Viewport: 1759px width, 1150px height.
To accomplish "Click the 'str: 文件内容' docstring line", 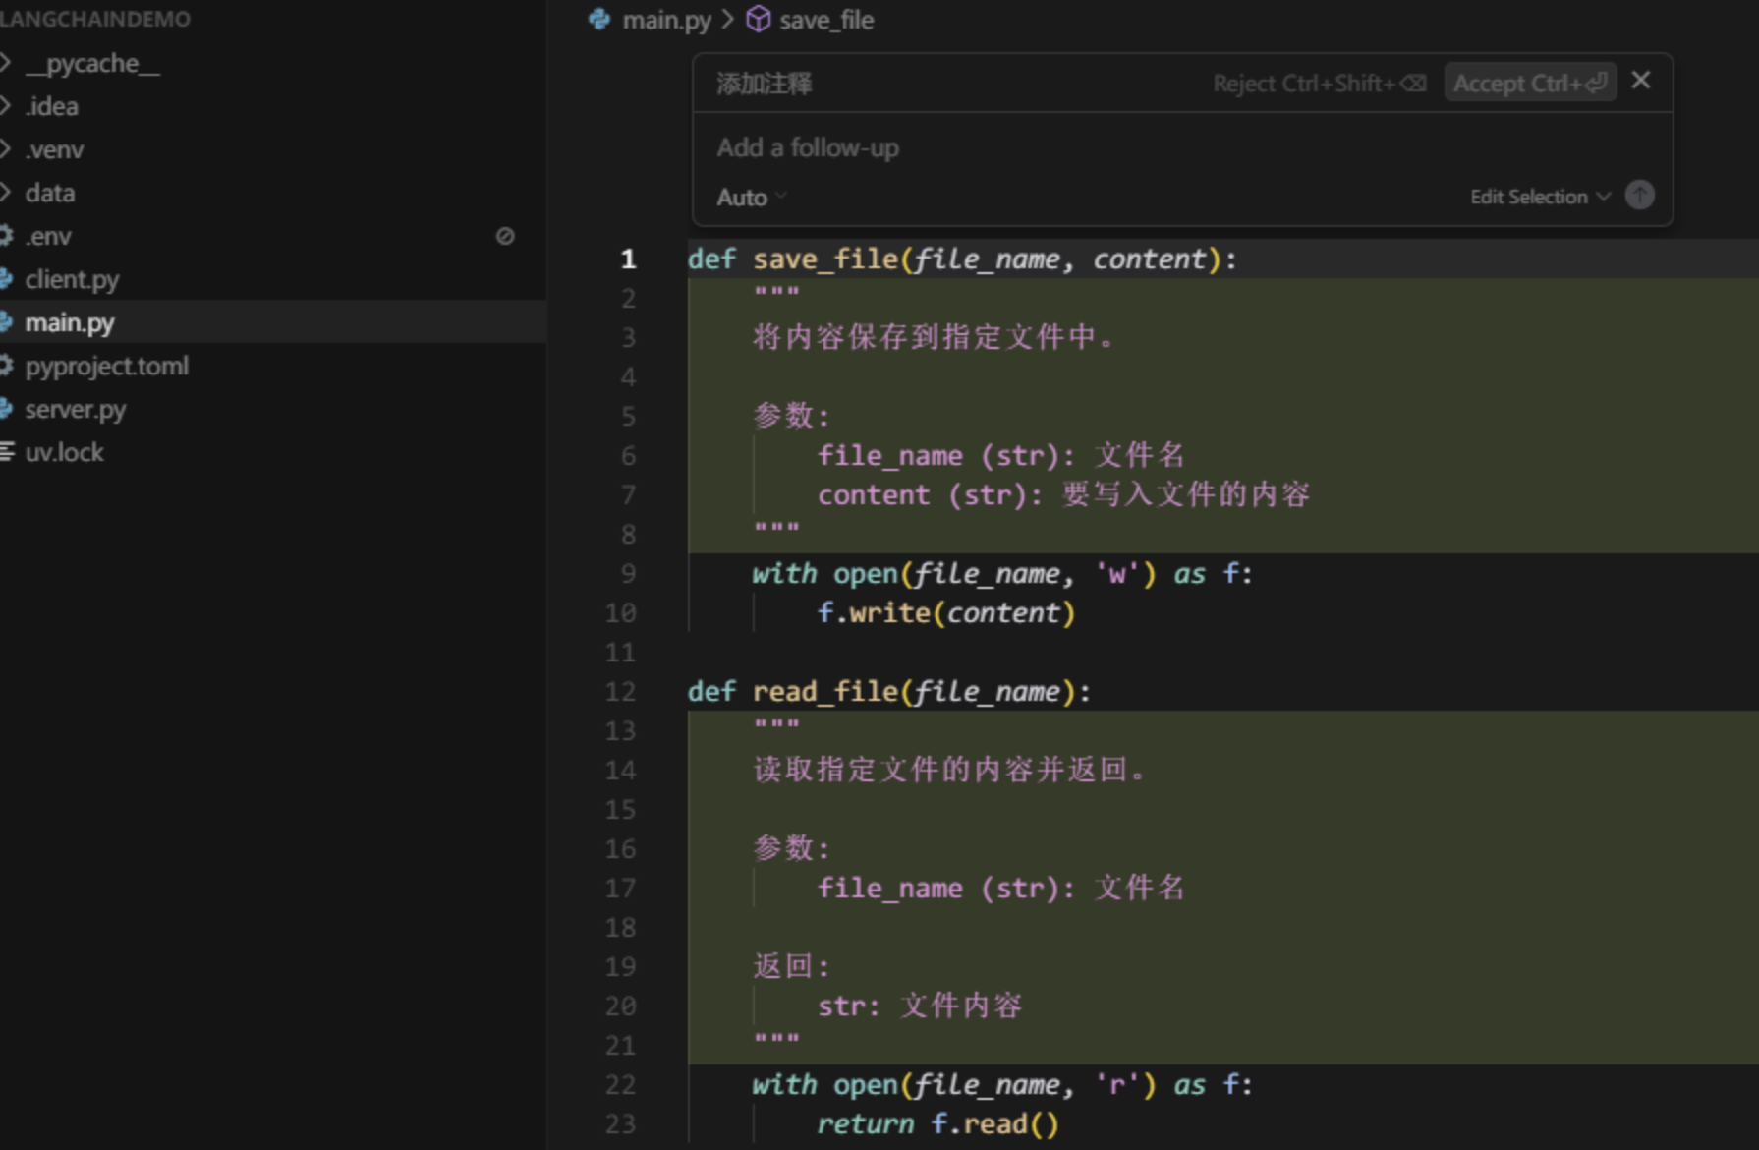I will pos(920,1006).
